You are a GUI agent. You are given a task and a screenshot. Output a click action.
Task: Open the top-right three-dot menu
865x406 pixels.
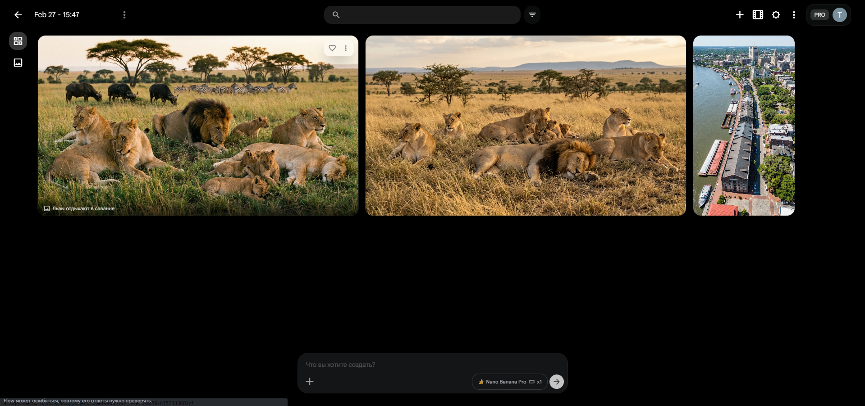coord(794,15)
